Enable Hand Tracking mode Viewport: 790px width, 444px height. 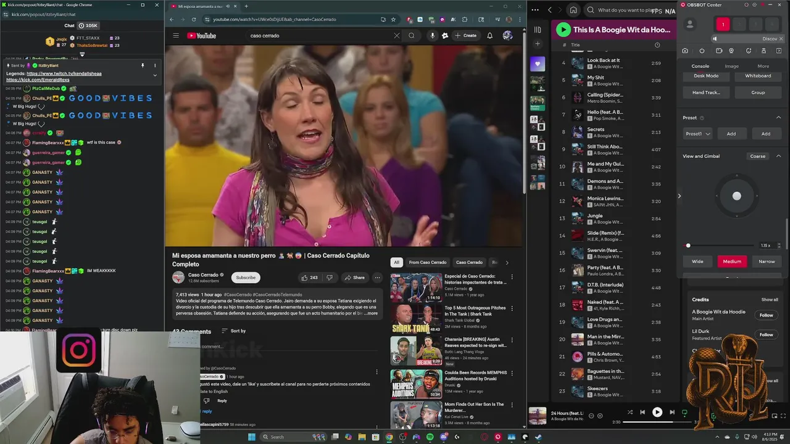tap(706, 92)
